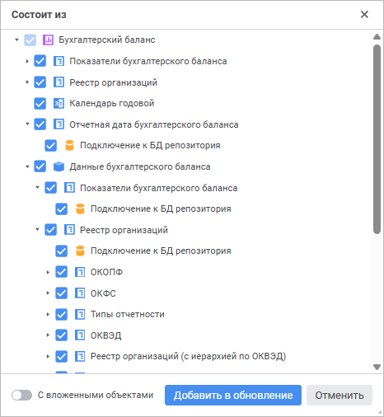Click the scrollbar down arrow
Screen dimensions: 384x417
tap(377, 367)
